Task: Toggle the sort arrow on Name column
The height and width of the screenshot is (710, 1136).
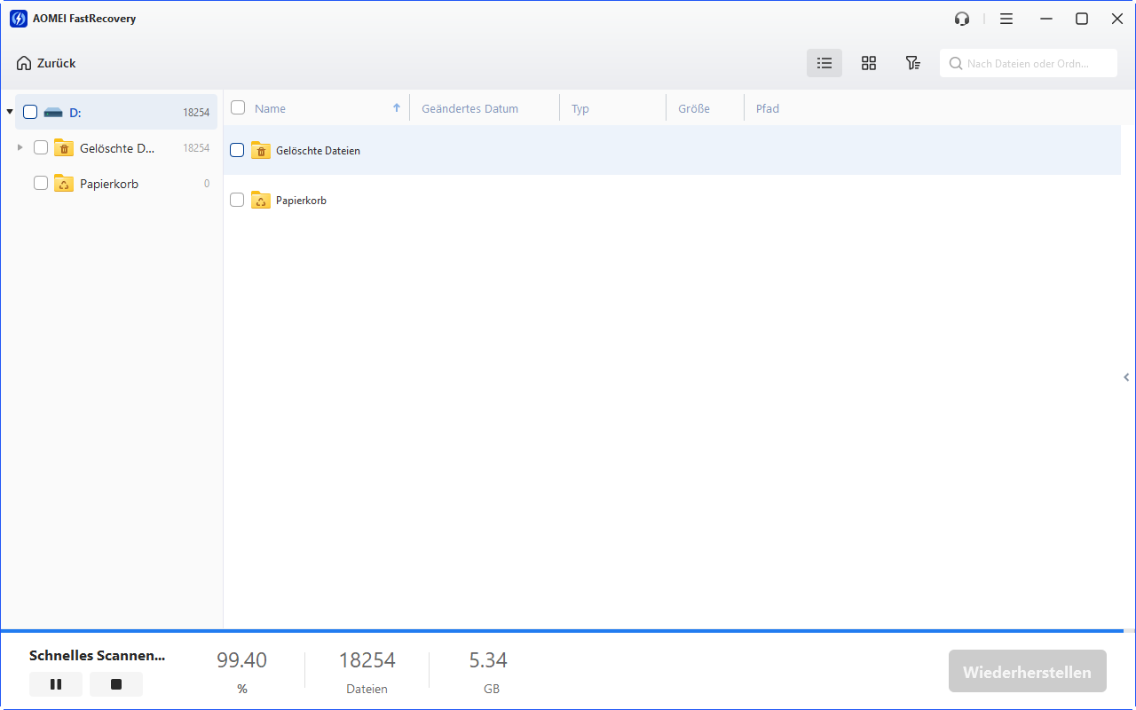Action: tap(397, 108)
